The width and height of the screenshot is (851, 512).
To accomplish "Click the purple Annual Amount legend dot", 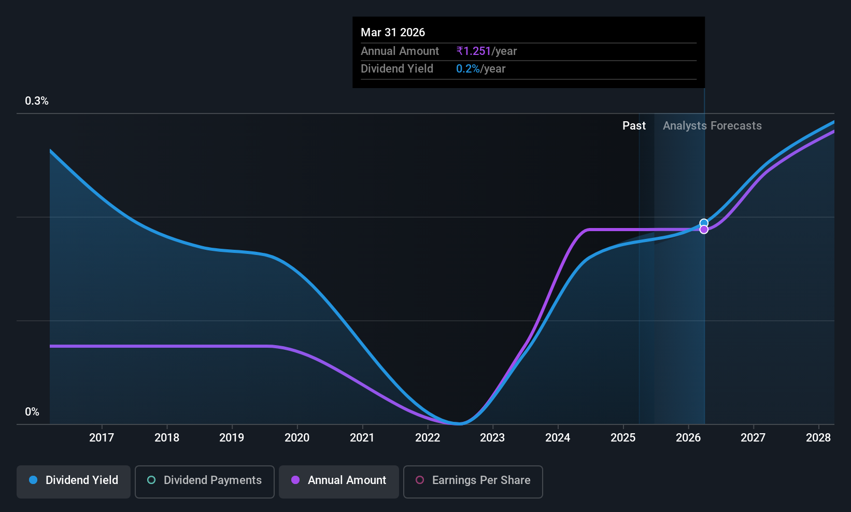I will pos(295,480).
